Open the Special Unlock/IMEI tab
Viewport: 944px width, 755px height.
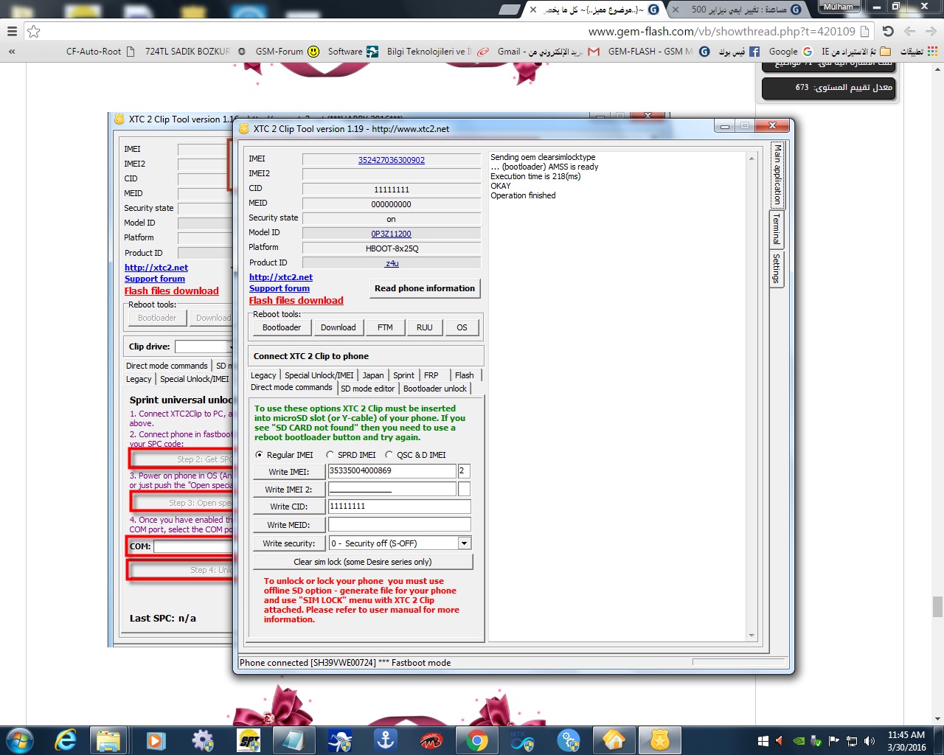[x=319, y=375]
